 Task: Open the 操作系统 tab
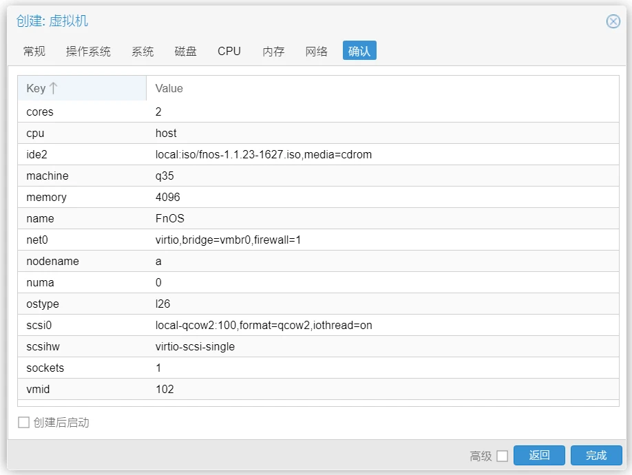click(88, 52)
